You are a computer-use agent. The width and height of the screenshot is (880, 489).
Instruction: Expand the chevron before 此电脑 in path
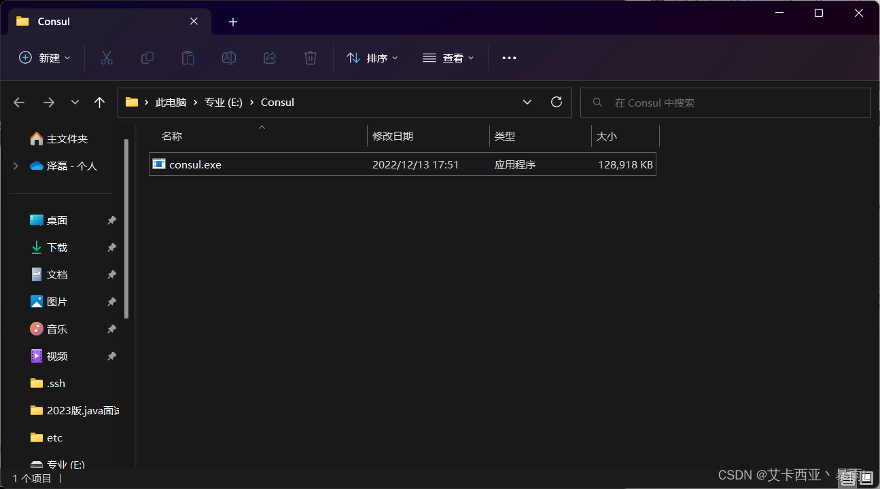(147, 103)
